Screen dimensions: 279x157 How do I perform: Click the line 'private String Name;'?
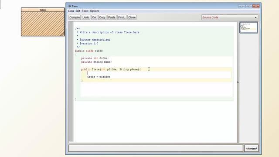[x=96, y=62]
